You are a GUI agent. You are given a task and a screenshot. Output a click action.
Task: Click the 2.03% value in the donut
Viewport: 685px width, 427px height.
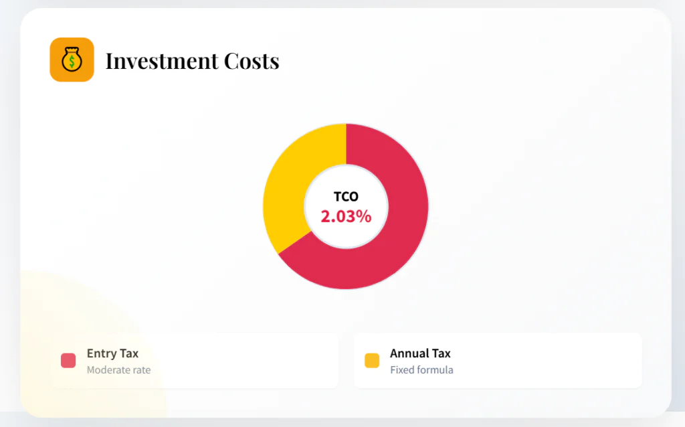[x=346, y=217]
